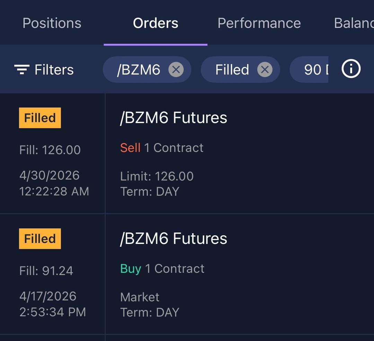Tap the Filled badge on 4/30/2026 order
Screen dimensions: 374x341
coord(40,118)
